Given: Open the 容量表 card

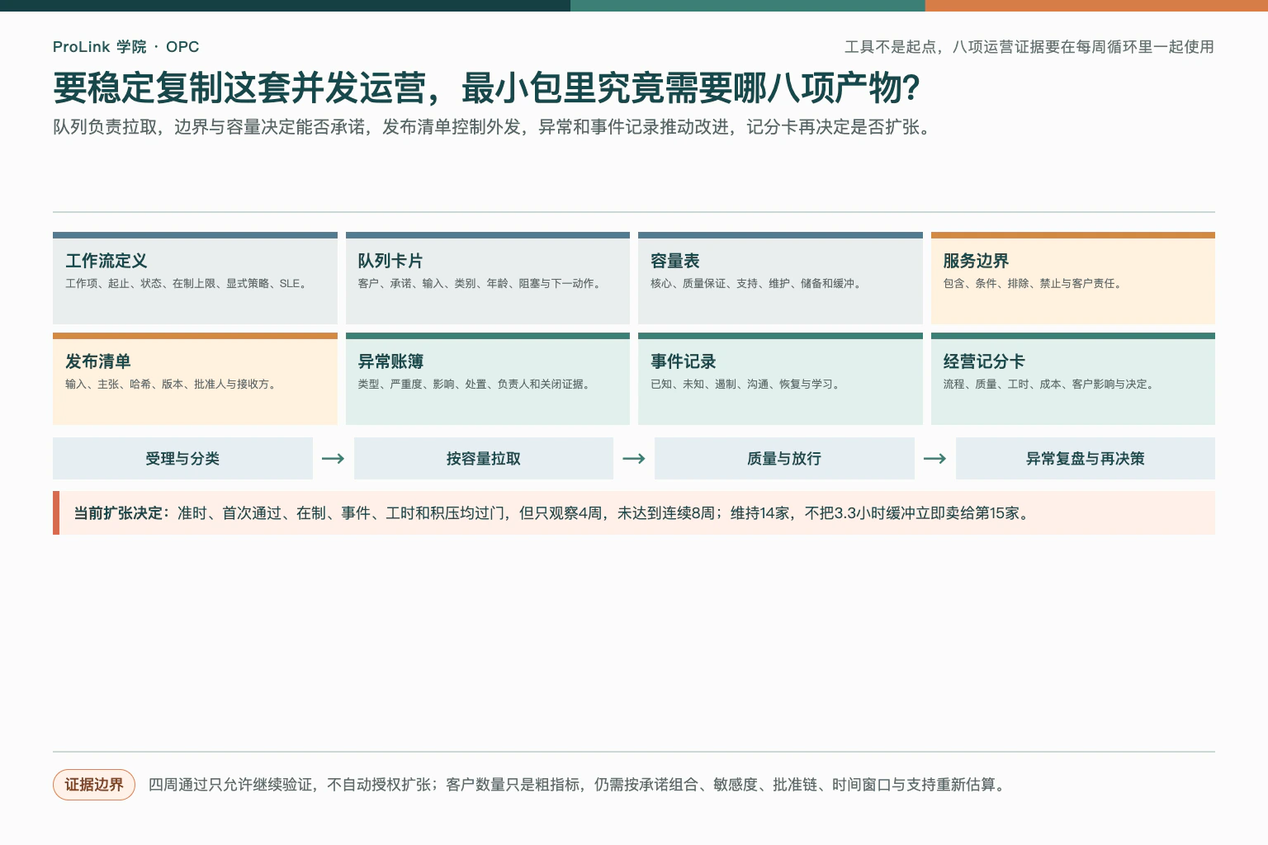Looking at the screenshot, I should tap(780, 278).
